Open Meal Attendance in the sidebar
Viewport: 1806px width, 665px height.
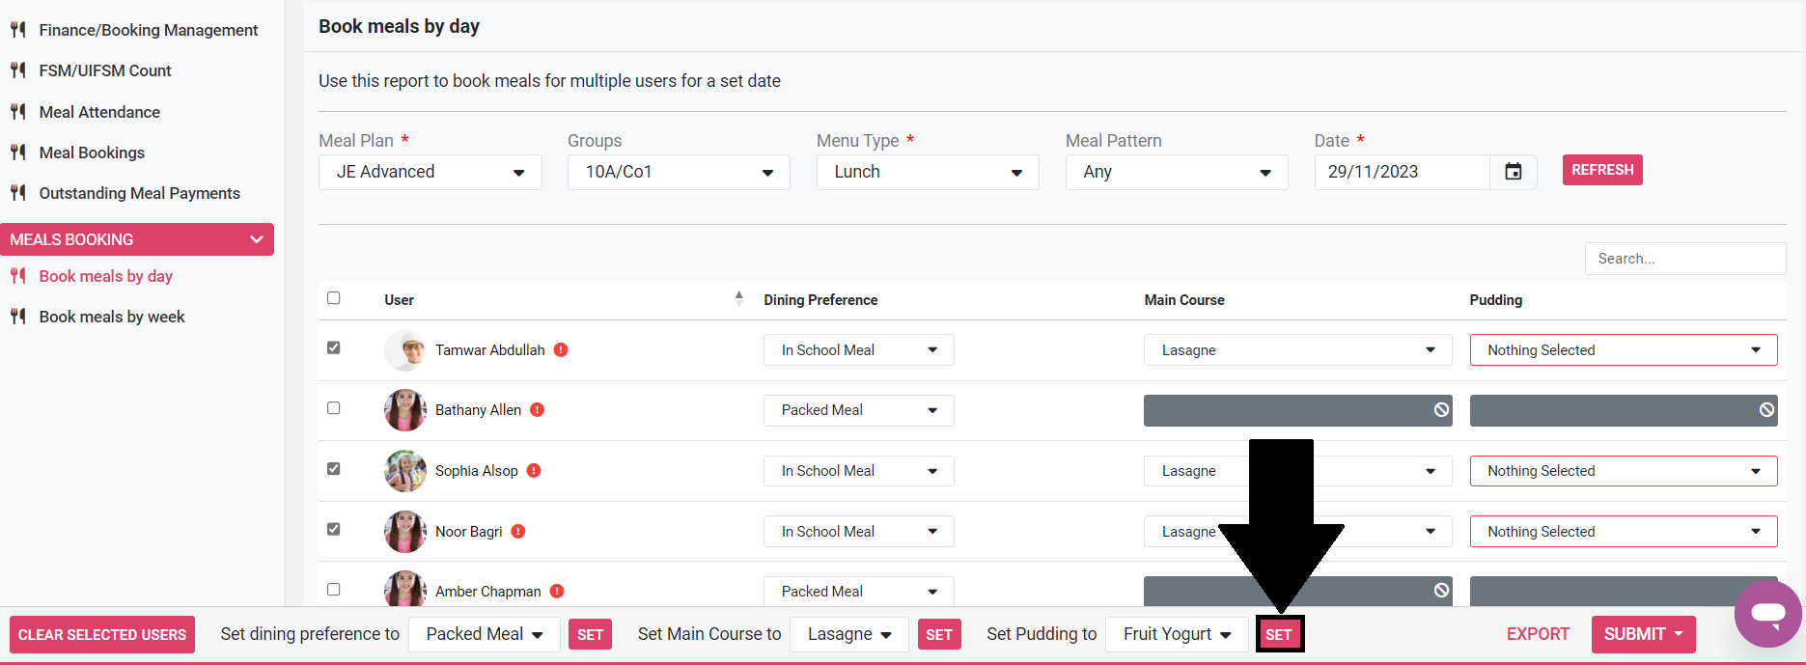[x=99, y=112]
